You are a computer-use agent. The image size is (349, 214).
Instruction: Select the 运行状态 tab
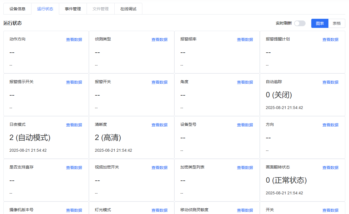coord(45,9)
